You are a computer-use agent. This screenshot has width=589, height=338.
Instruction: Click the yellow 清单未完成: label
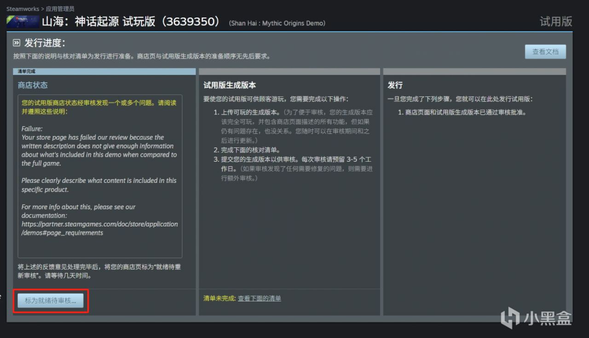pyautogui.click(x=219, y=299)
